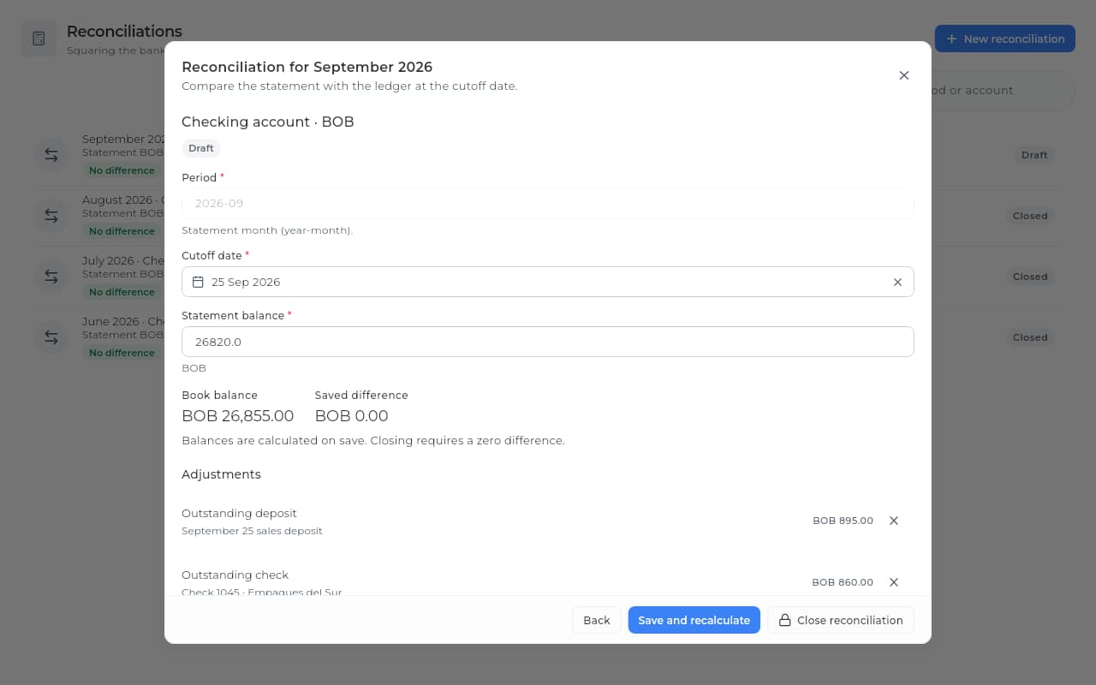Click the Book balance value BOB 26,855.00
This screenshot has height=685, width=1096.
click(238, 416)
